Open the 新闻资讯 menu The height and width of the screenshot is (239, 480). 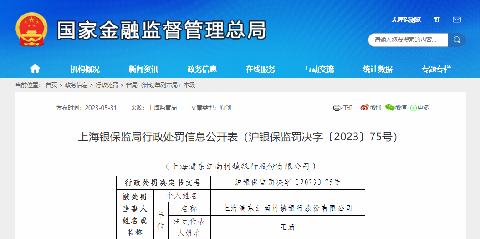(143, 69)
